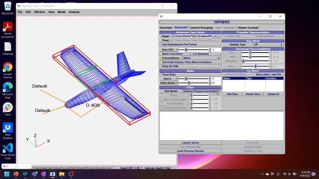The height and width of the screenshot is (179, 319).
Task: Open the File menu in OpenVSP
Action: pyautogui.click(x=20, y=12)
